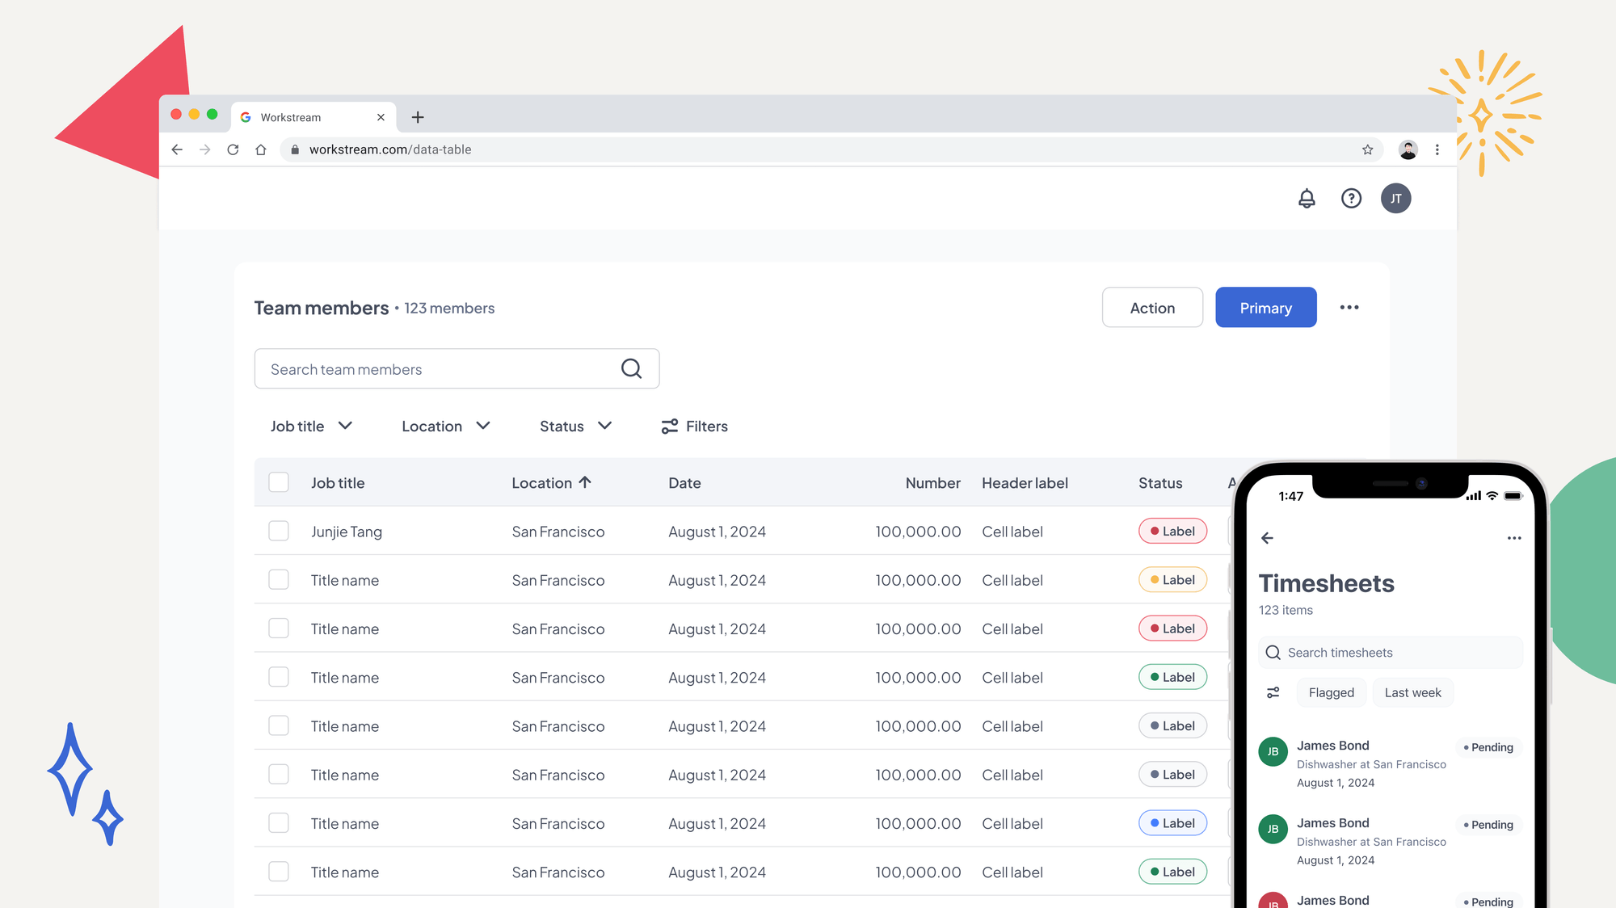Toggle the select-all header checkbox

click(x=279, y=482)
